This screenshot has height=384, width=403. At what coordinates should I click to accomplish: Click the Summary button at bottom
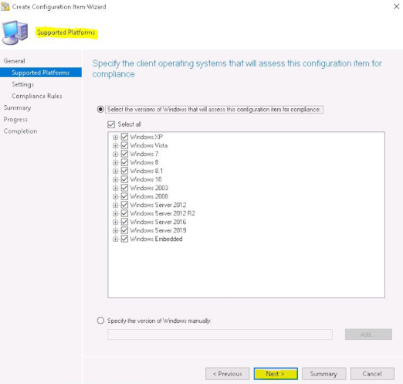324,373
